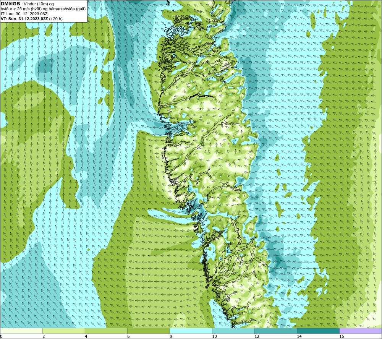Click the 14–16 m/s dark teal legend swatch
The image size is (382, 339).
pyautogui.click(x=318, y=331)
